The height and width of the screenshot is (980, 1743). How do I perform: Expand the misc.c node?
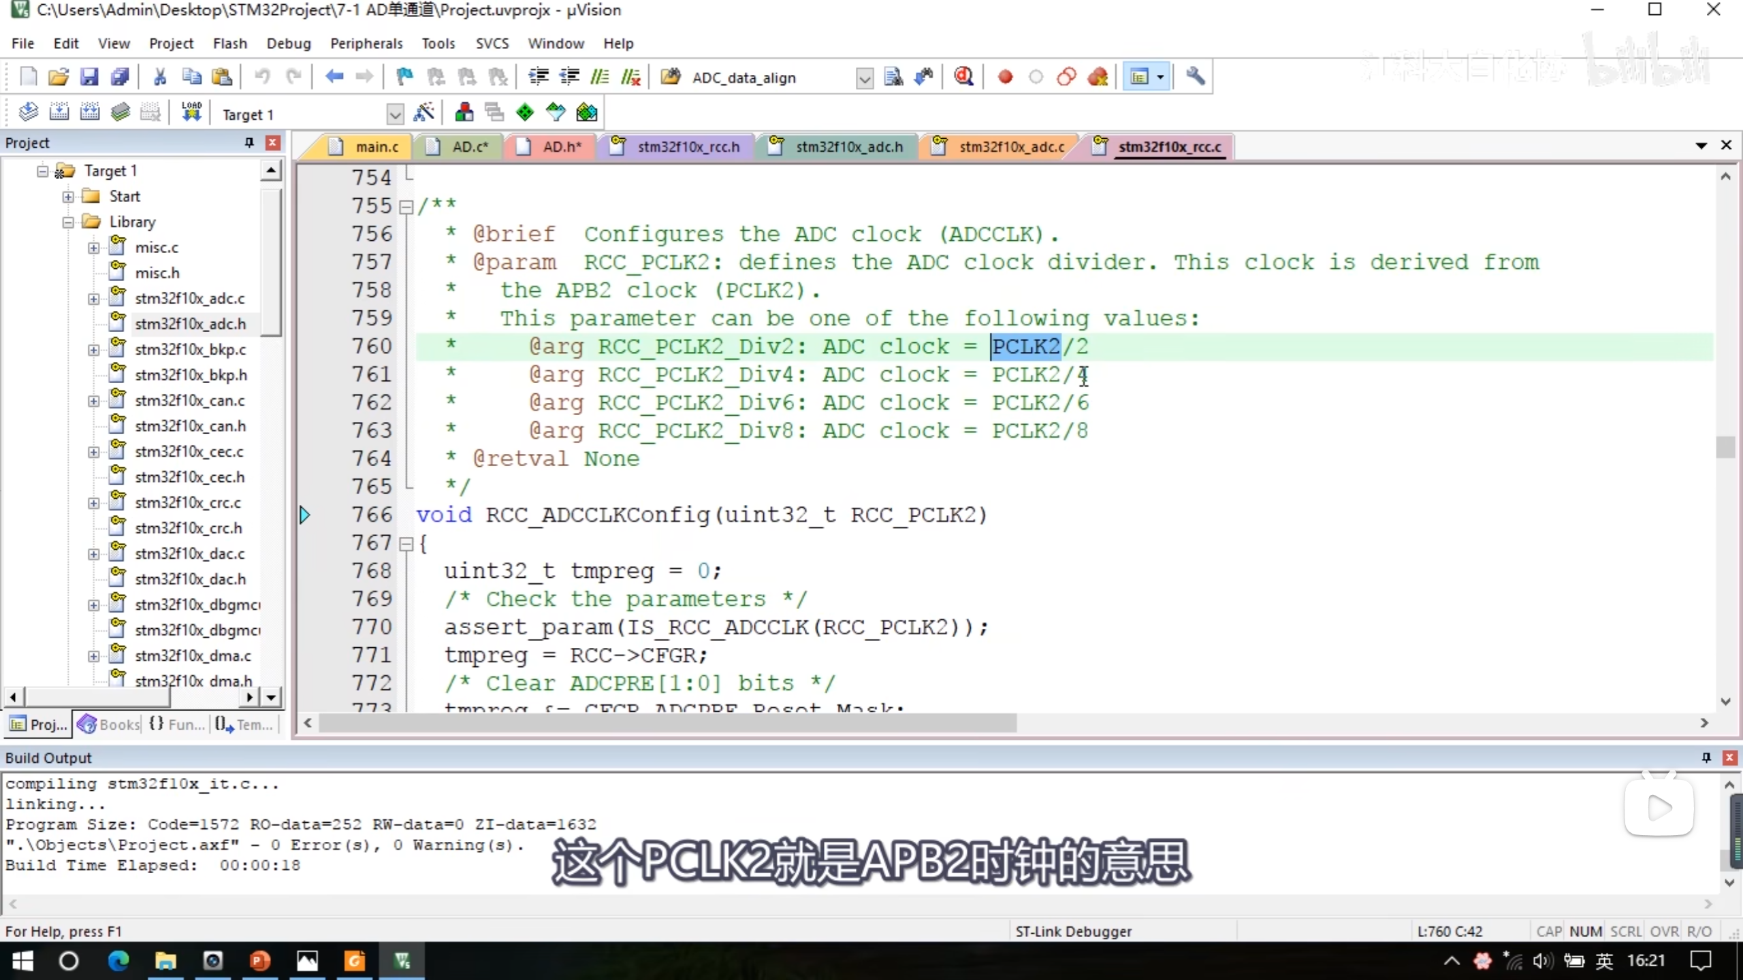pos(93,248)
